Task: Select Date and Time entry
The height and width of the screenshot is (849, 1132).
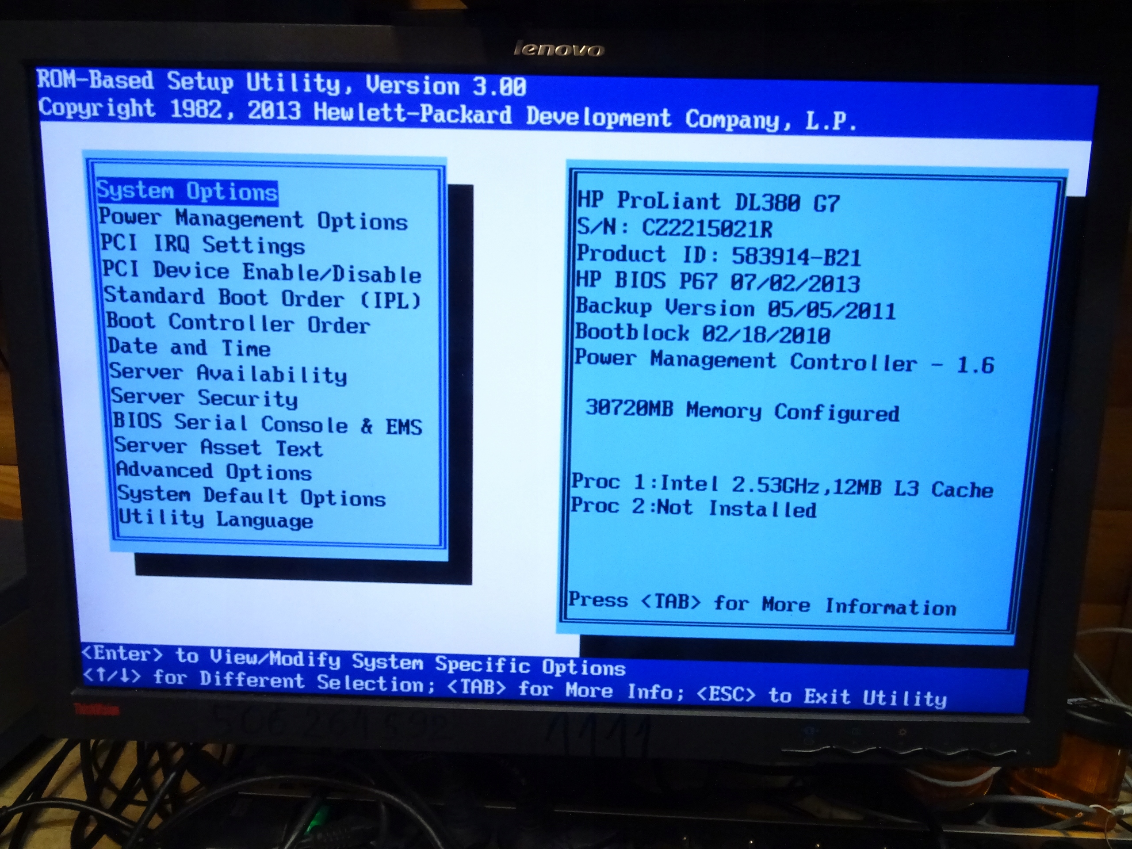Action: tap(189, 348)
